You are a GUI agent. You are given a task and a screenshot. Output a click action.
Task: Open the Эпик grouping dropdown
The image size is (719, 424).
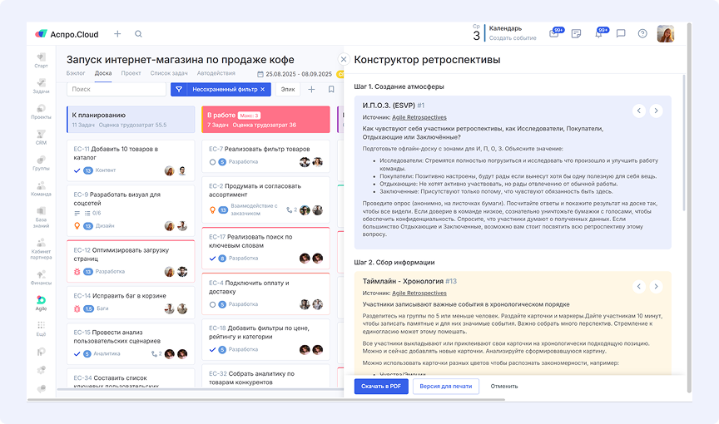pos(287,89)
